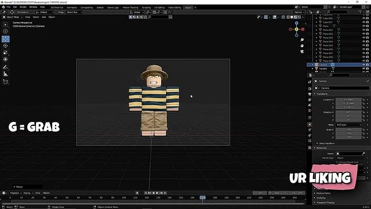Select the Scale tool in left toolbar
Viewport: 371px width, 209px height.
pos(5,52)
